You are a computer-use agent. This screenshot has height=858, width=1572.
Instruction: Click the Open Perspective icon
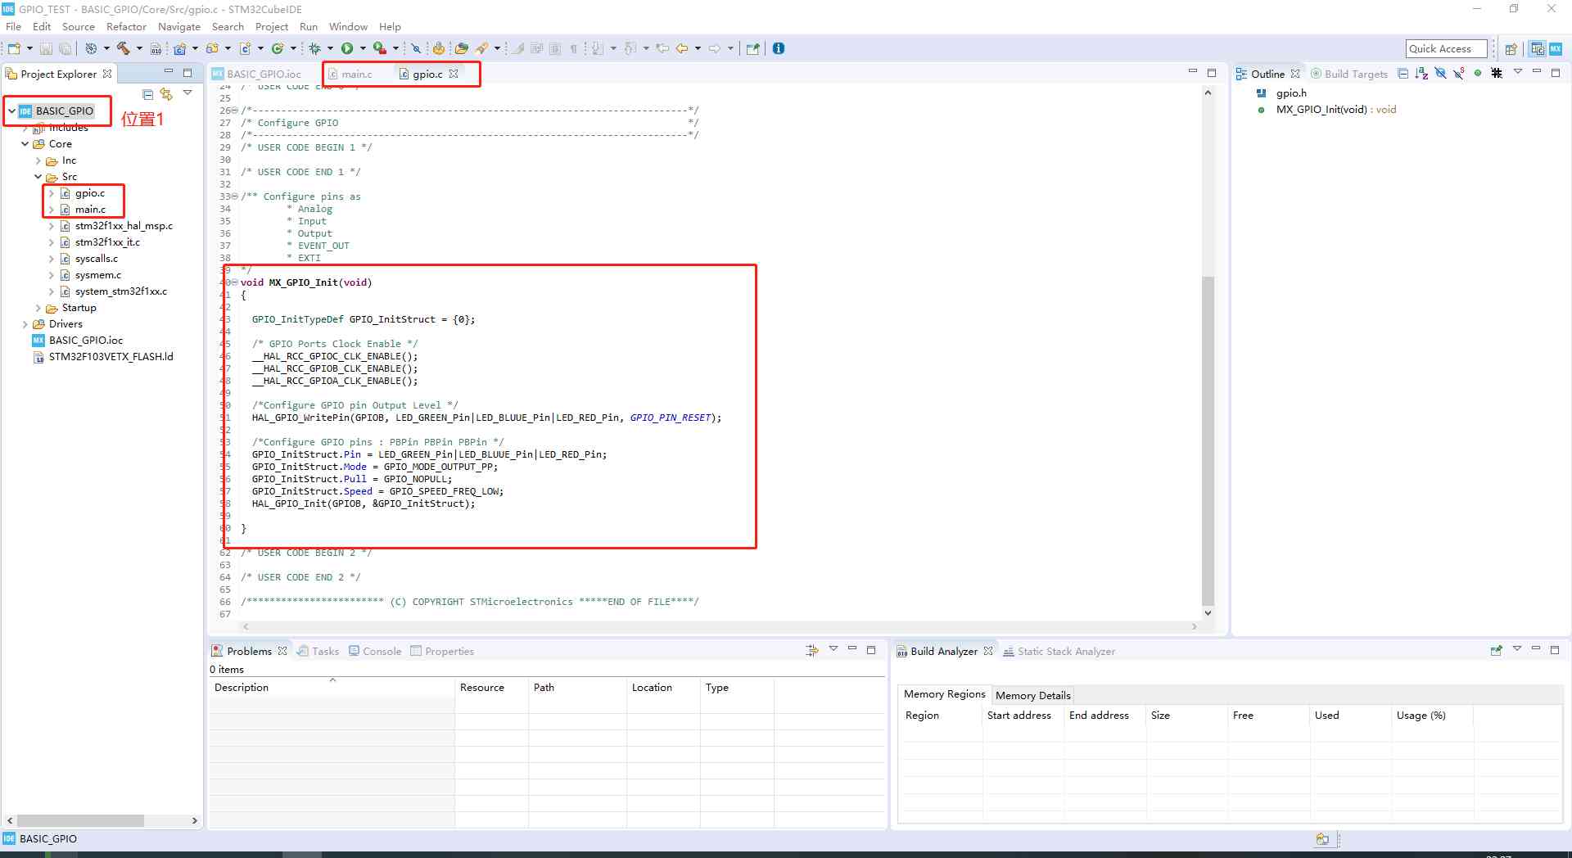click(x=1511, y=48)
